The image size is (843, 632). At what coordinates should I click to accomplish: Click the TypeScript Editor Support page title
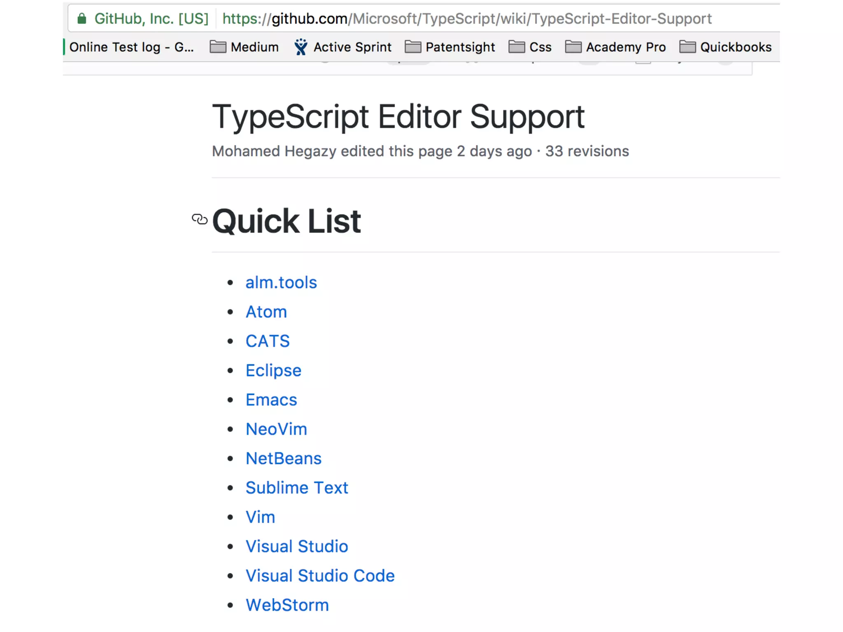pos(398,117)
